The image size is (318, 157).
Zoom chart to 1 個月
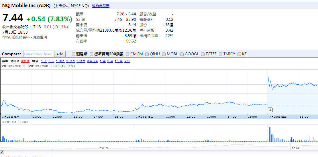(60, 61)
